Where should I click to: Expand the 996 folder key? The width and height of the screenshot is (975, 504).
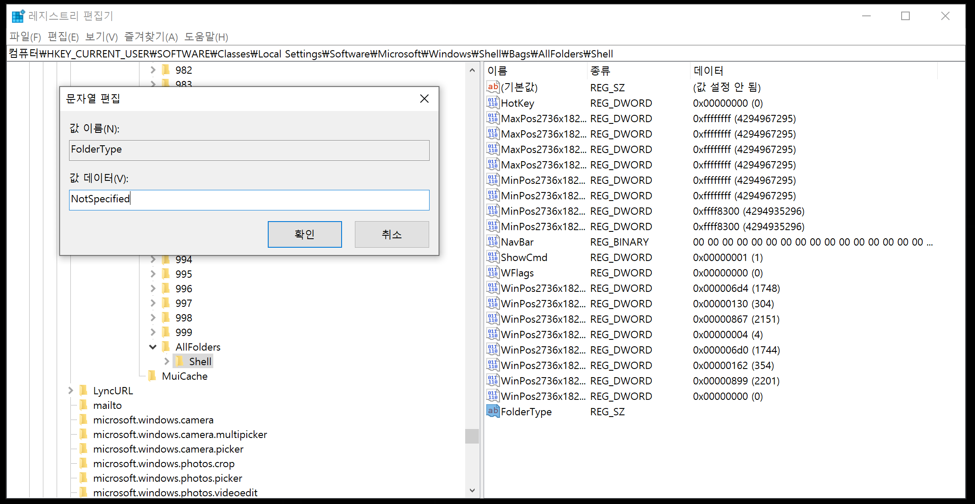153,288
